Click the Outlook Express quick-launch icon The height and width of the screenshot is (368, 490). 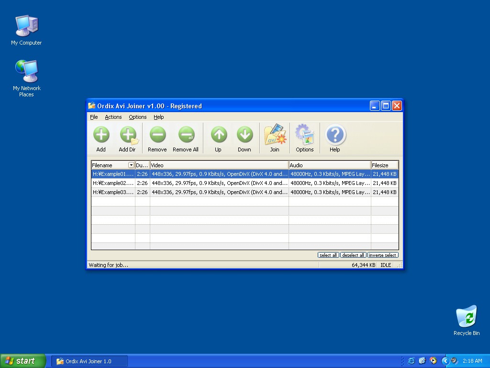[x=422, y=361]
